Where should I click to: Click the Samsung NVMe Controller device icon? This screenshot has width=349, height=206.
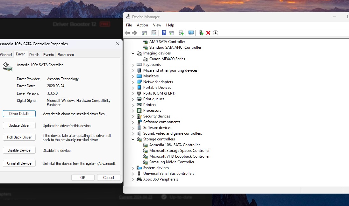pyautogui.click(x=145, y=162)
